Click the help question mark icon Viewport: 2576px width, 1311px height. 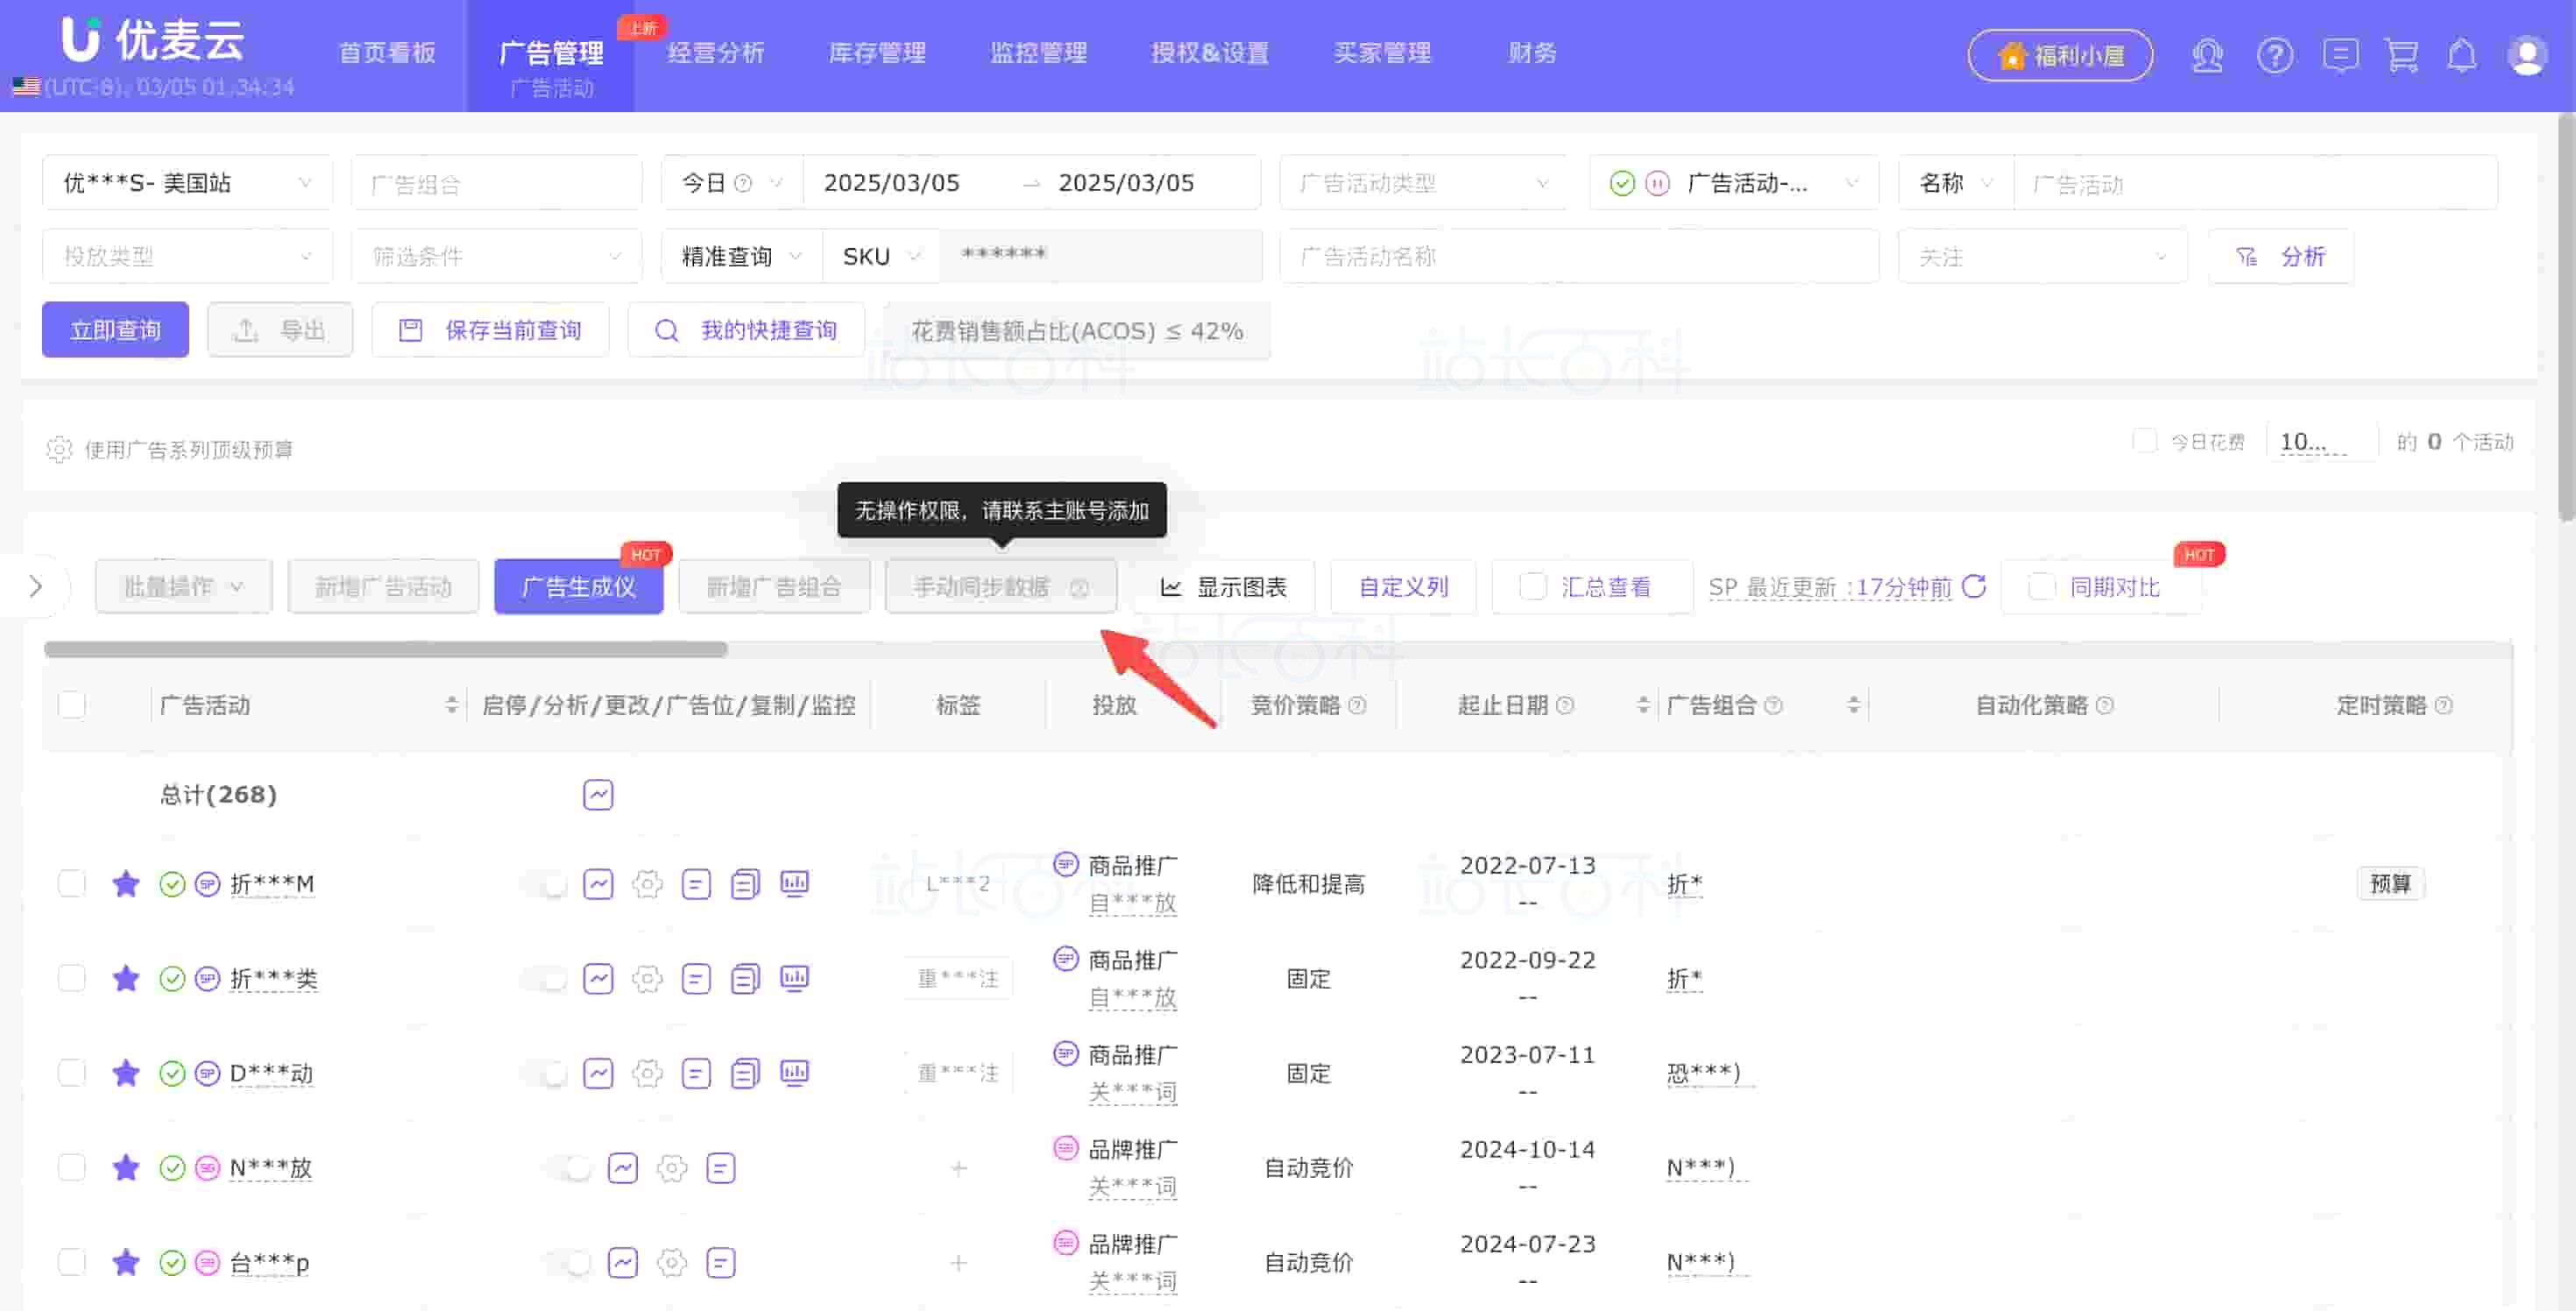point(2274,56)
